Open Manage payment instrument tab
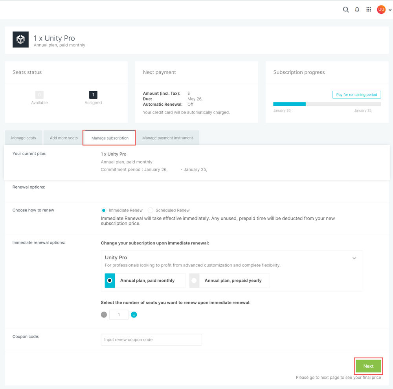Image resolution: width=393 pixels, height=389 pixels. tap(168, 138)
